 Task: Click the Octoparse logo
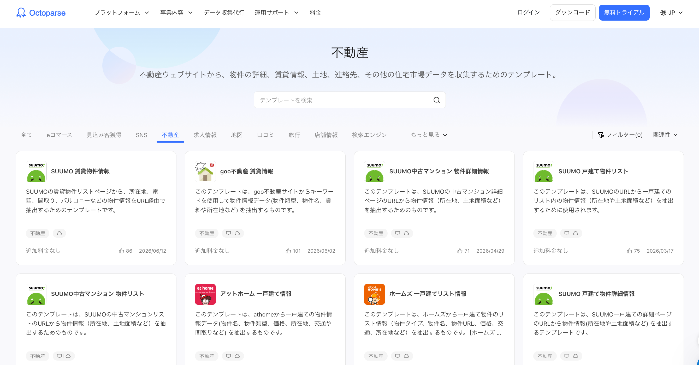point(41,13)
